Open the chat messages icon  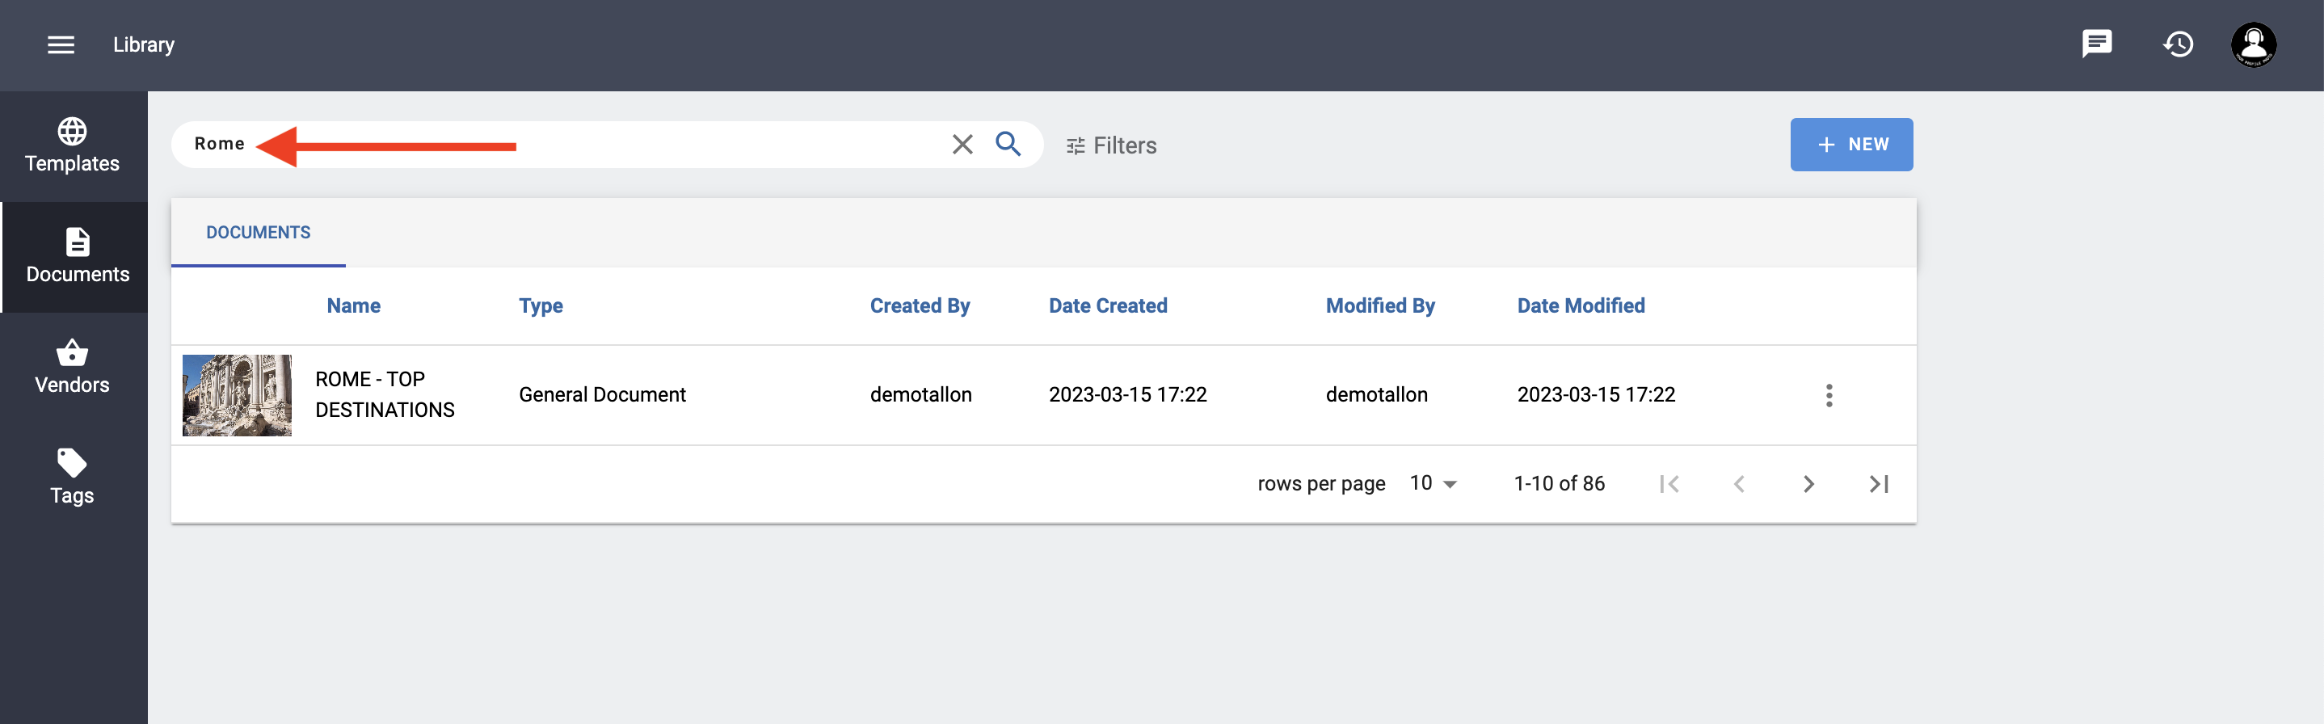point(2097,44)
